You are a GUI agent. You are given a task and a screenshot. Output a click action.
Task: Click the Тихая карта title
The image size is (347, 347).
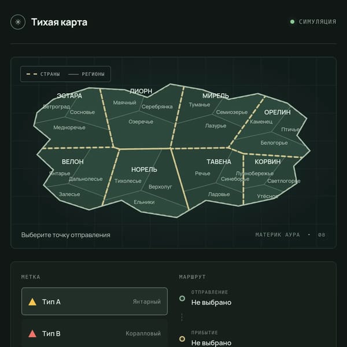[x=60, y=23]
